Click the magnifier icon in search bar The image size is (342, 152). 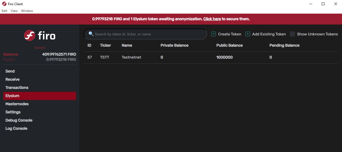click(x=91, y=34)
